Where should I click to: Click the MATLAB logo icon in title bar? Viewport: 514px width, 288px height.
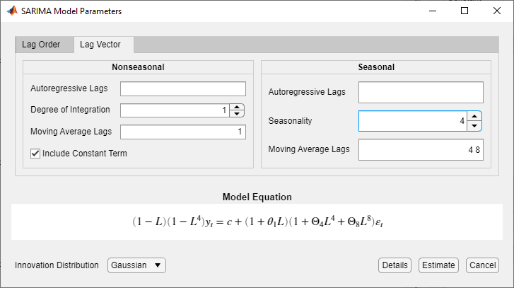(x=12, y=11)
